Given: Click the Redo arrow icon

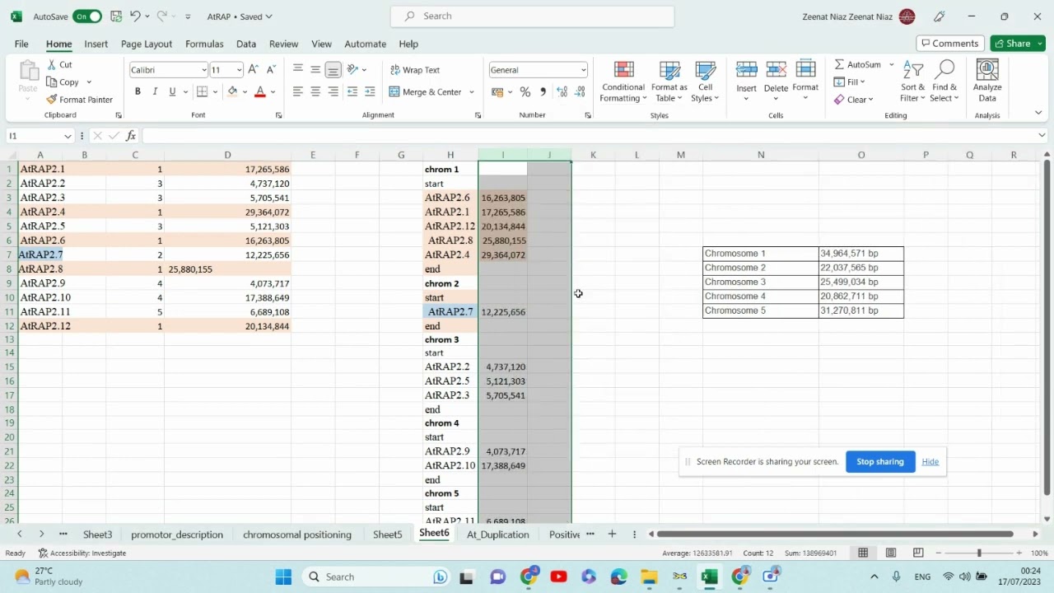Looking at the screenshot, I should 162,16.
